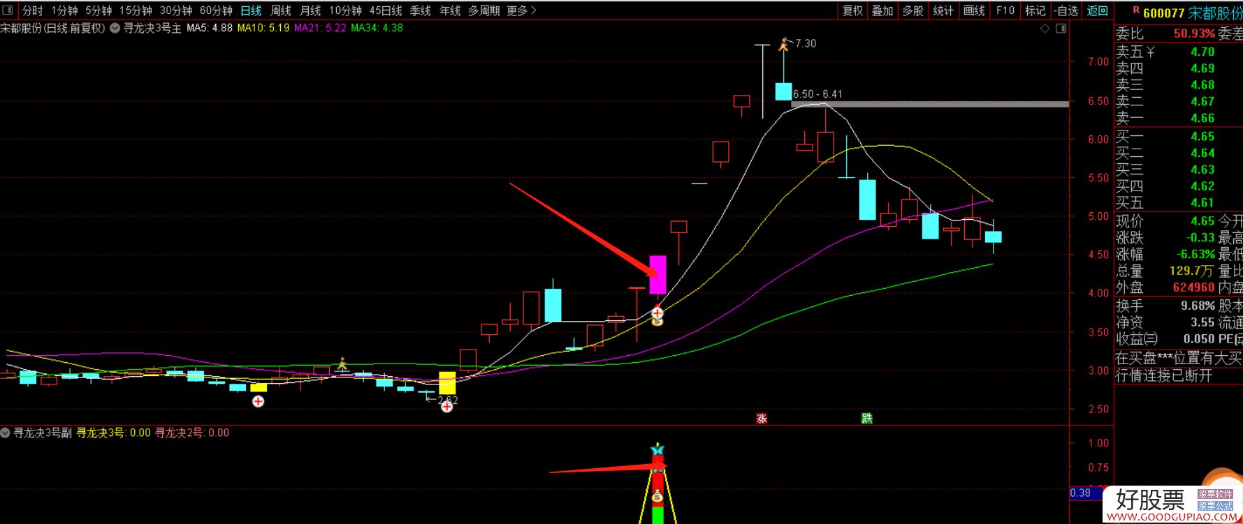Click the red plus marker below yellow candle at 2.62
The height and width of the screenshot is (524, 1243).
click(x=446, y=406)
